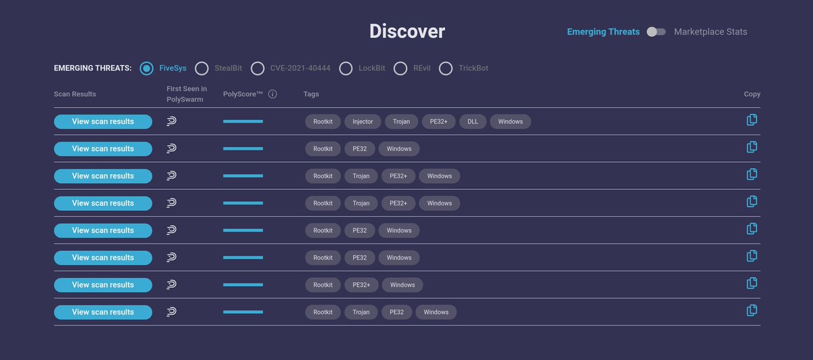The width and height of the screenshot is (813, 360).
Task: Click the Emerging Threats label at top right
Action: [603, 32]
